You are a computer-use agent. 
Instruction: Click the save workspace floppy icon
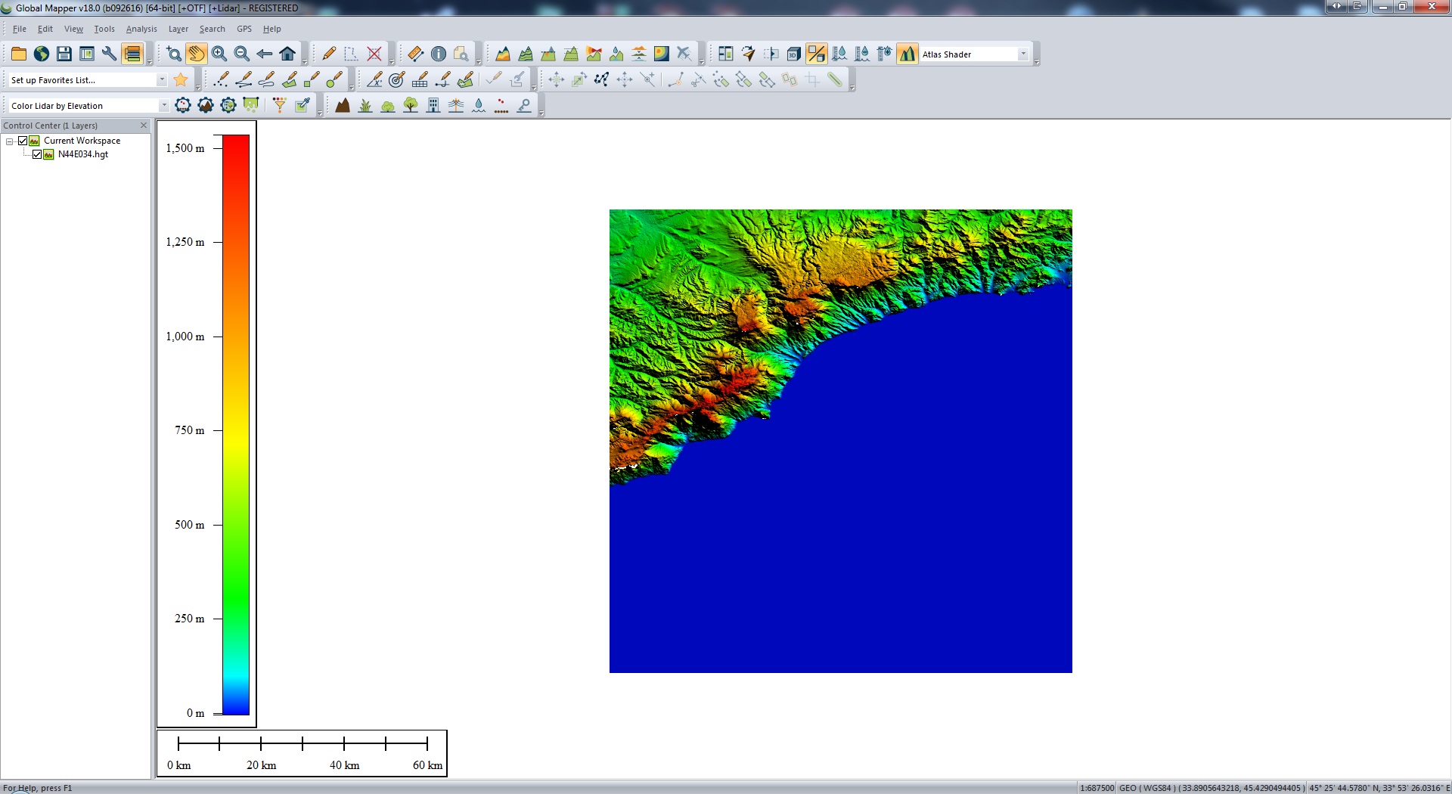[64, 54]
